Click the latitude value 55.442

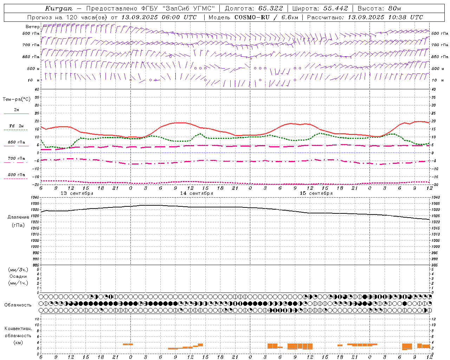pos(335,8)
